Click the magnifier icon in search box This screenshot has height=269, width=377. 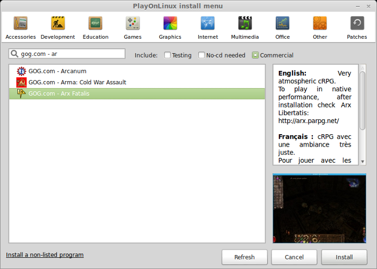pyautogui.click(x=15, y=54)
